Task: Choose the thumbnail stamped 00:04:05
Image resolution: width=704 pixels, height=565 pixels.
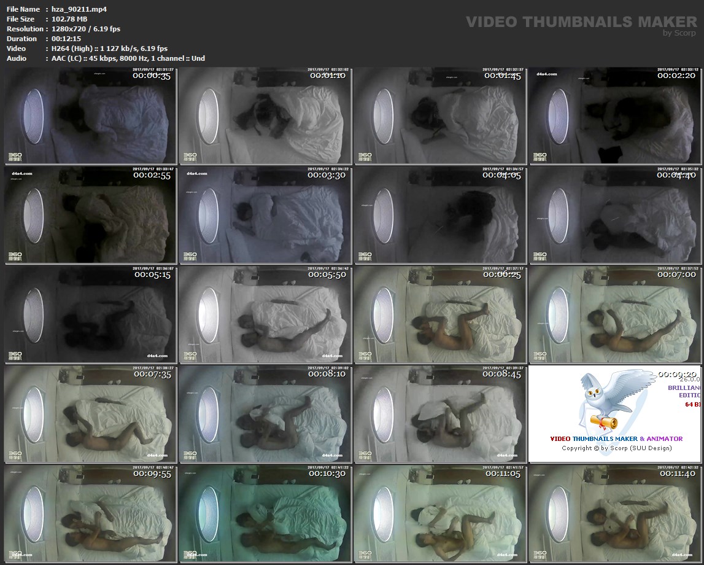Action: pos(440,215)
